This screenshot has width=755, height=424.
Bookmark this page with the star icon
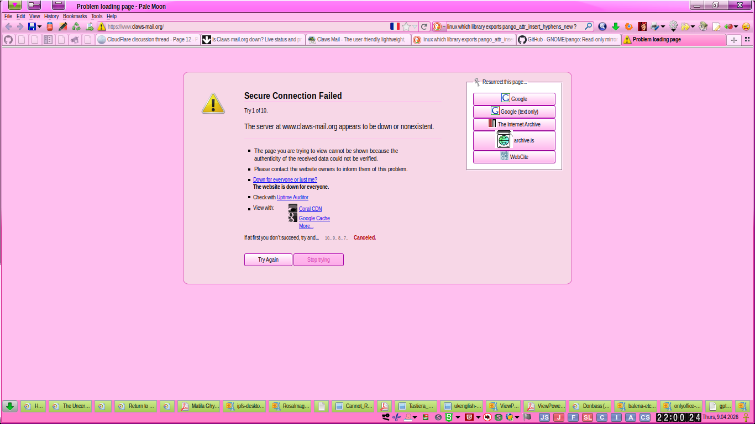click(406, 26)
